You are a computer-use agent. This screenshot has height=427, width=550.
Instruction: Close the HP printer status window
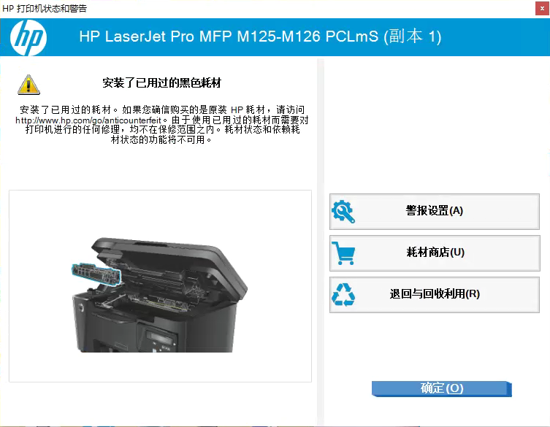tap(542, 9)
